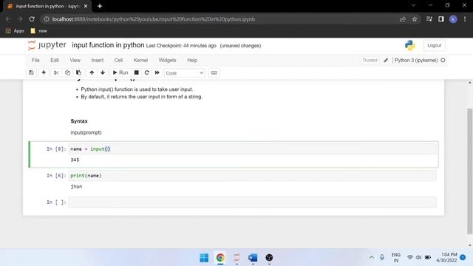Viewport: 473px width, 266px height.
Task: Restart kernel and run all fast-forward icon
Action: pyautogui.click(x=157, y=72)
